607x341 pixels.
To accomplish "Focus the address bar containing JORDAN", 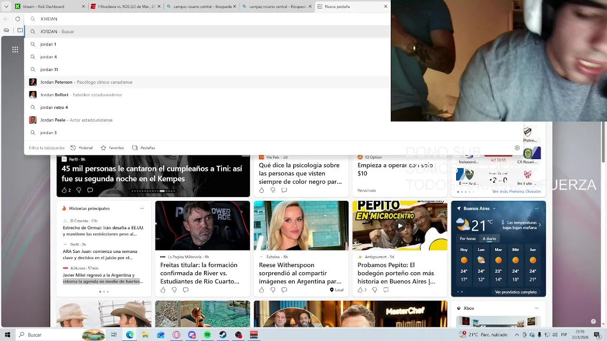I will point(207,19).
